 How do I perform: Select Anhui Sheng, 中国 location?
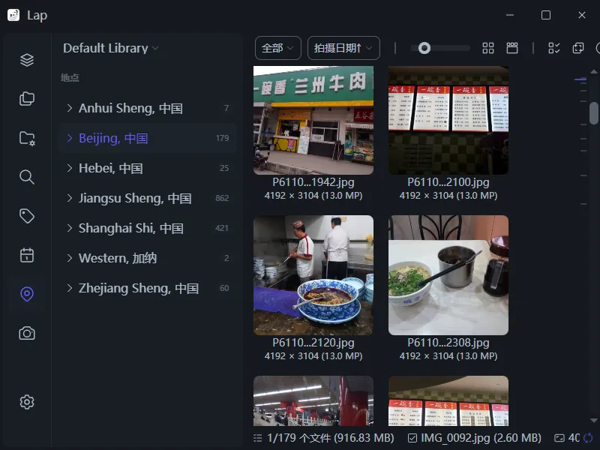pos(147,108)
